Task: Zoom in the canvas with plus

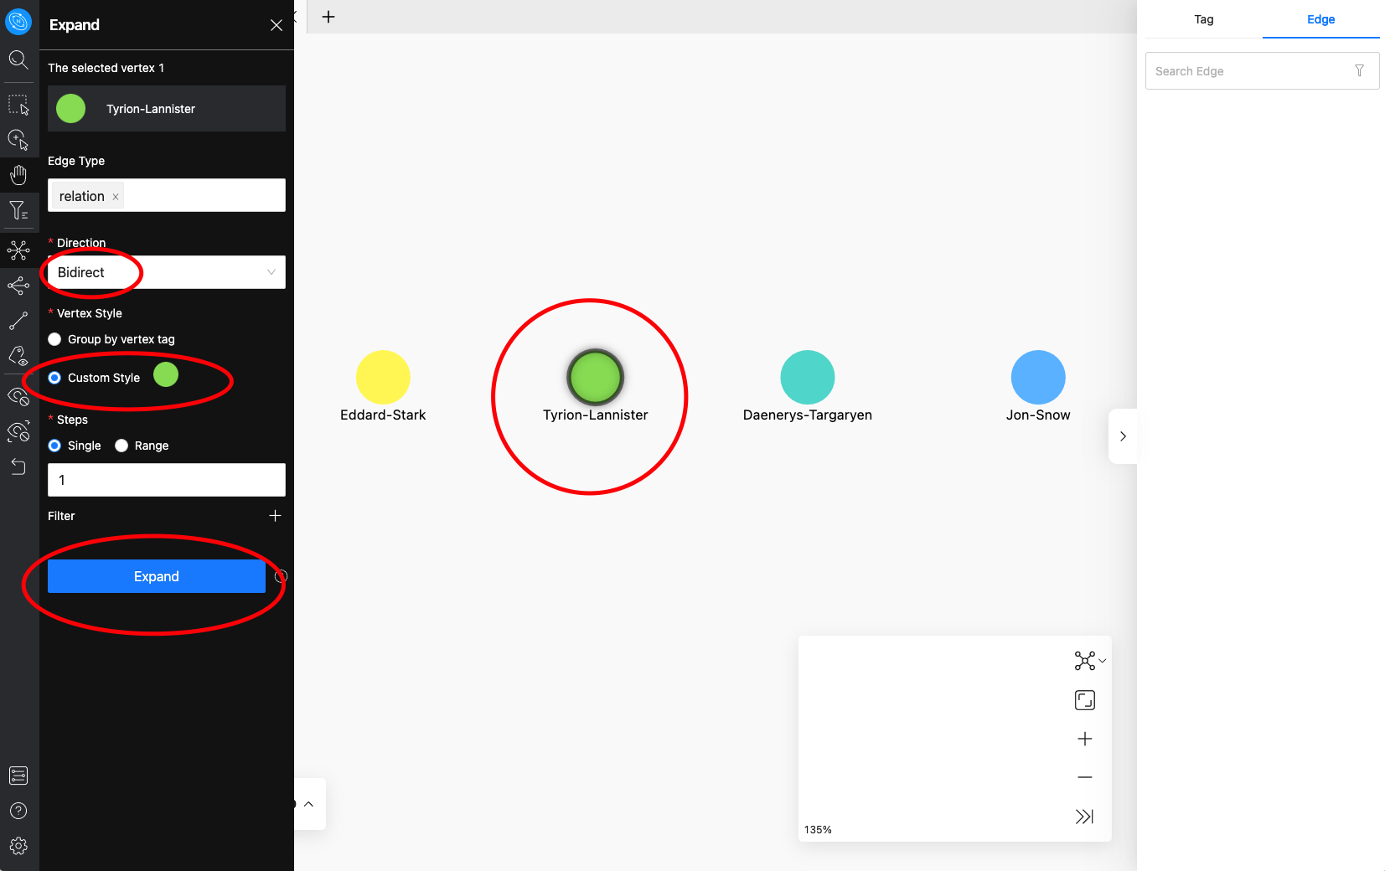Action: pyautogui.click(x=1085, y=739)
